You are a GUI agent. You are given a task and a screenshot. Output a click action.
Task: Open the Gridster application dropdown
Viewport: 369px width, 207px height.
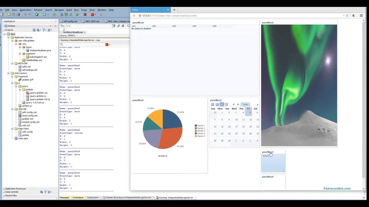click(51, 26)
